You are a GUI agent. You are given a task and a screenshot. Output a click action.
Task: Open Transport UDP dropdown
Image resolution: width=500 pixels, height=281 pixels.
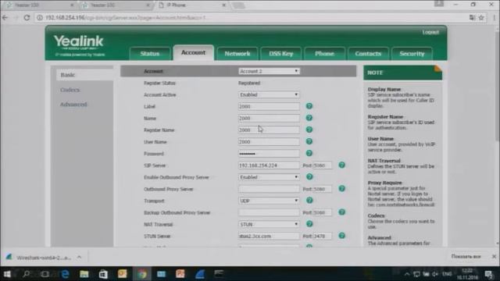click(x=269, y=201)
